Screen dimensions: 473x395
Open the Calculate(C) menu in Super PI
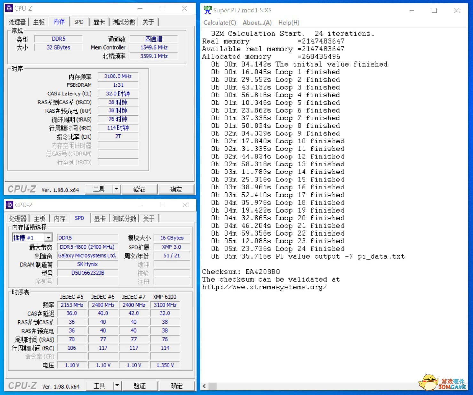pos(219,22)
